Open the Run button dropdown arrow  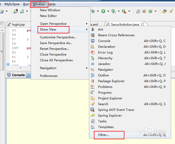[108, 11]
